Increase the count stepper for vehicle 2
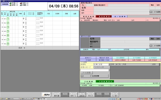This screenshot has height=100, width=161. pos(26,22)
